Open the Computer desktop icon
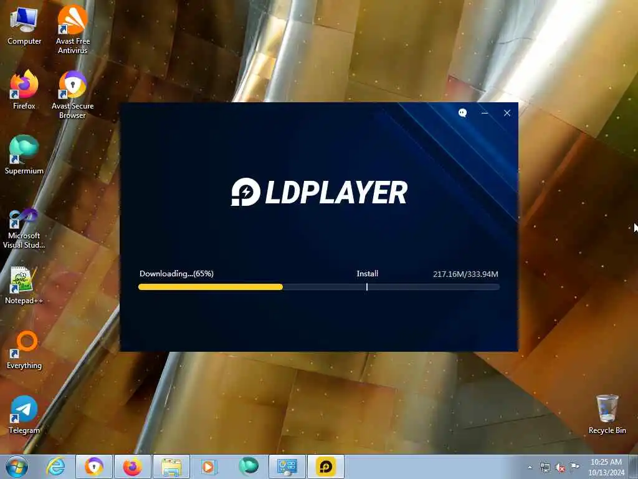The width and height of the screenshot is (638, 479). point(24,26)
